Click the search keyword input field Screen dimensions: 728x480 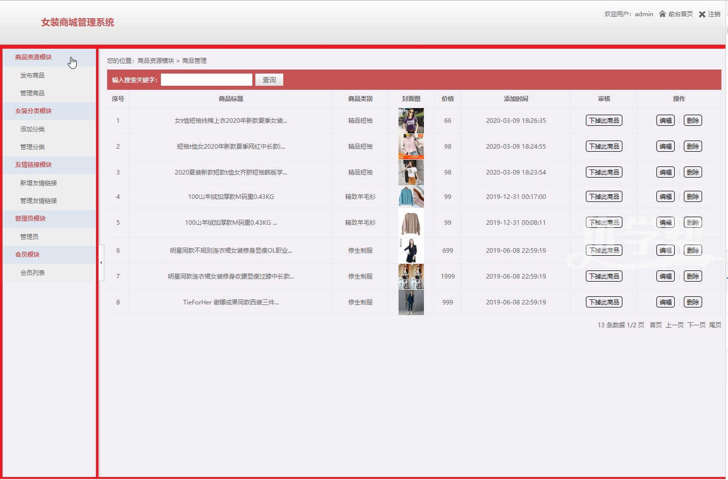click(206, 80)
